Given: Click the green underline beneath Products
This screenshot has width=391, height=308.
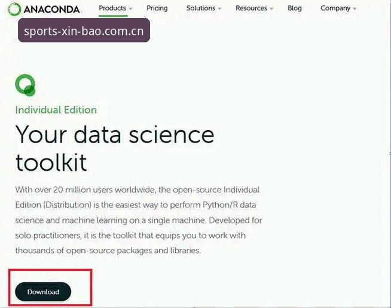Looking at the screenshot, I should pos(113,16).
